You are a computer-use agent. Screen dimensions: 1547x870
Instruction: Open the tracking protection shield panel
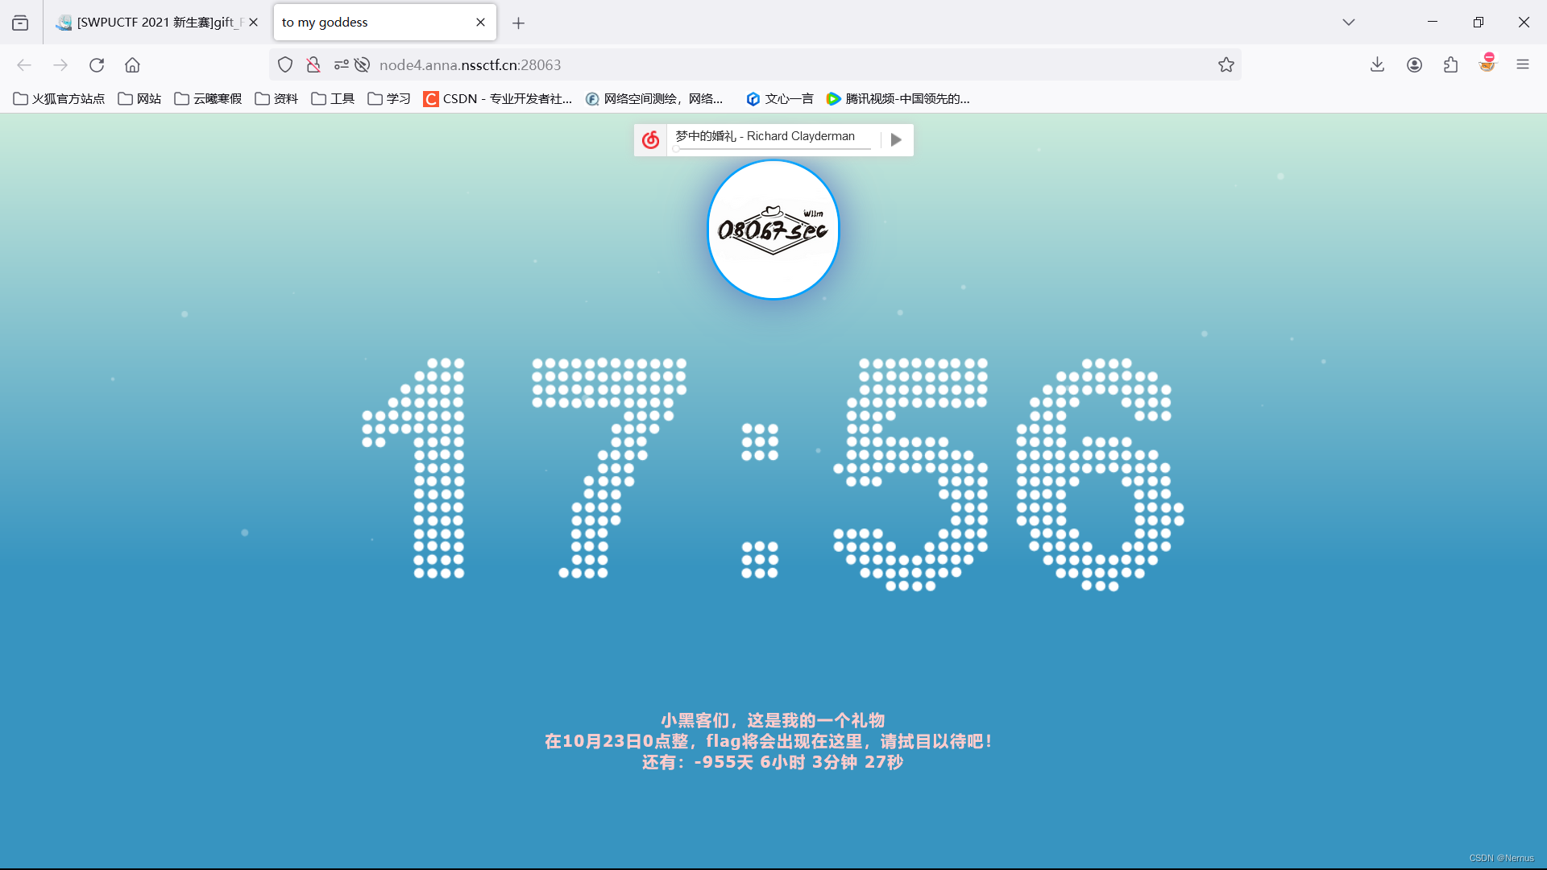284,64
